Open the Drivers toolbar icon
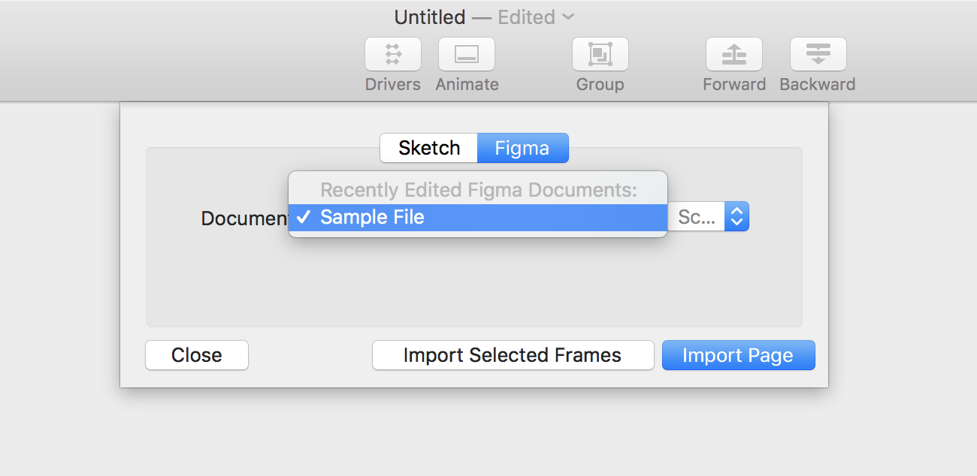Image resolution: width=977 pixels, height=476 pixels. point(392,54)
